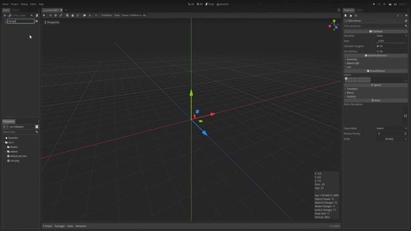Viewport: 411px width, 231px height.
Task: Open the Debug menu
Action: tap(24, 4)
